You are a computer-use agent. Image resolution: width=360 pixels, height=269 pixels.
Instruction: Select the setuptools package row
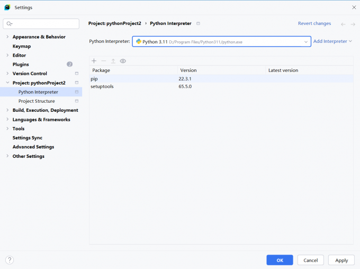(221, 86)
